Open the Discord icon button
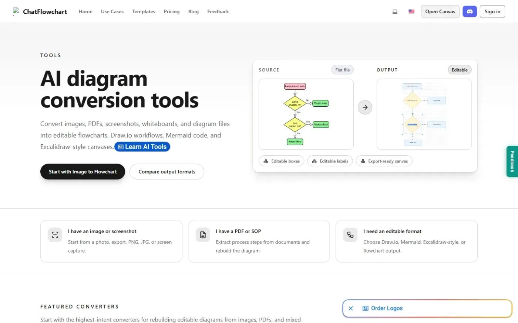 pyautogui.click(x=470, y=11)
